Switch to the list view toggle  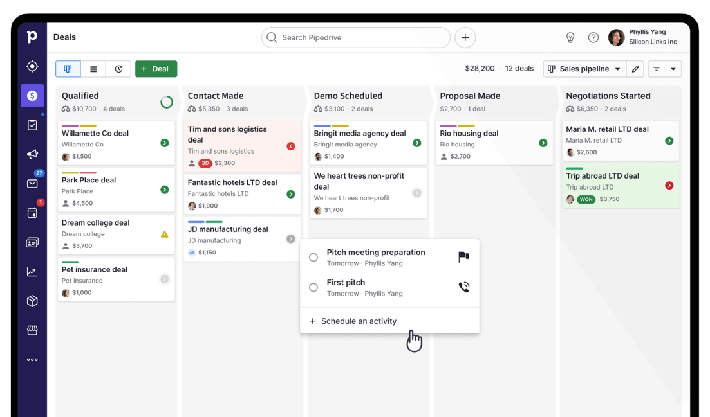pyautogui.click(x=93, y=69)
